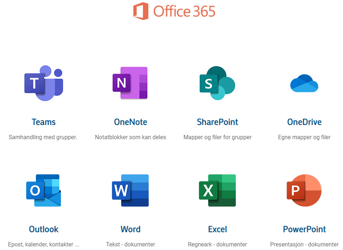This screenshot has width=343, height=250.
Task: Click the PowerPoint heading link
Action: point(304,229)
